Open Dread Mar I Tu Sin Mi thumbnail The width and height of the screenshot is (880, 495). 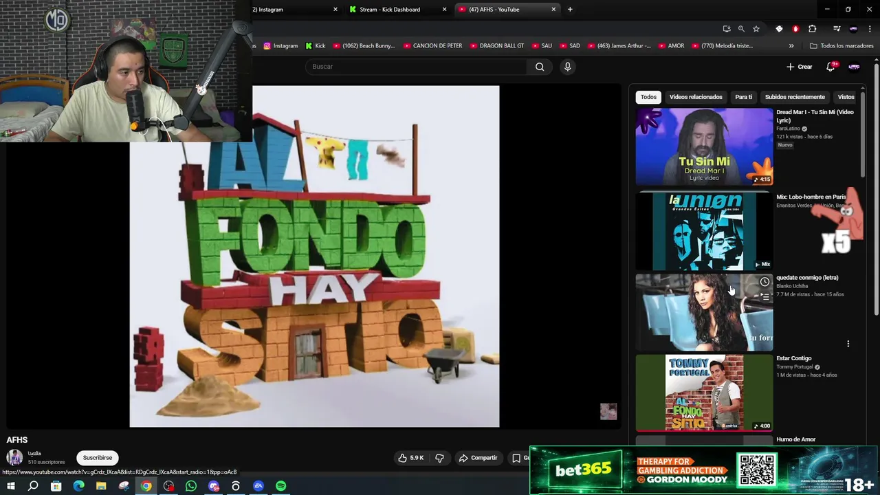pos(704,146)
